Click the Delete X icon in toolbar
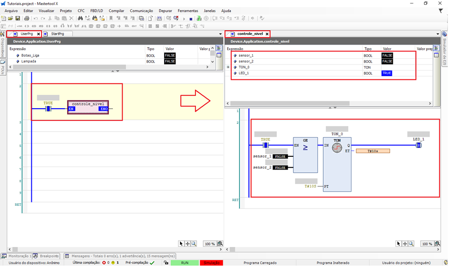 [72, 18]
